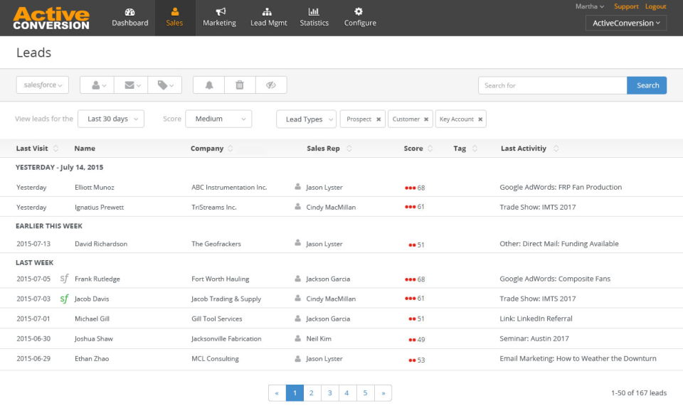The width and height of the screenshot is (683, 418).
Task: Delete selected leads using trash icon
Action: (239, 85)
